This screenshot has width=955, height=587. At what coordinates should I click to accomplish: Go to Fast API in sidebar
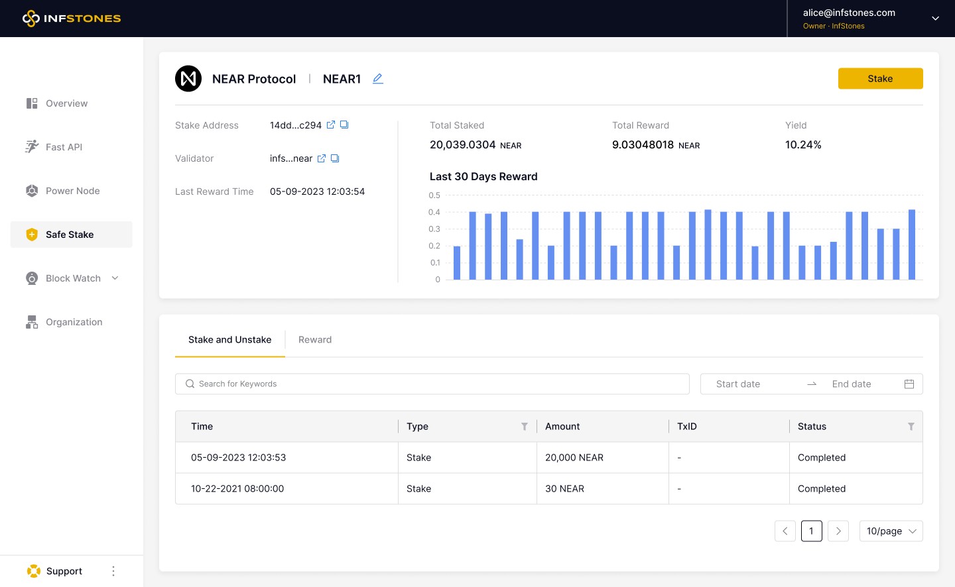tap(72, 147)
